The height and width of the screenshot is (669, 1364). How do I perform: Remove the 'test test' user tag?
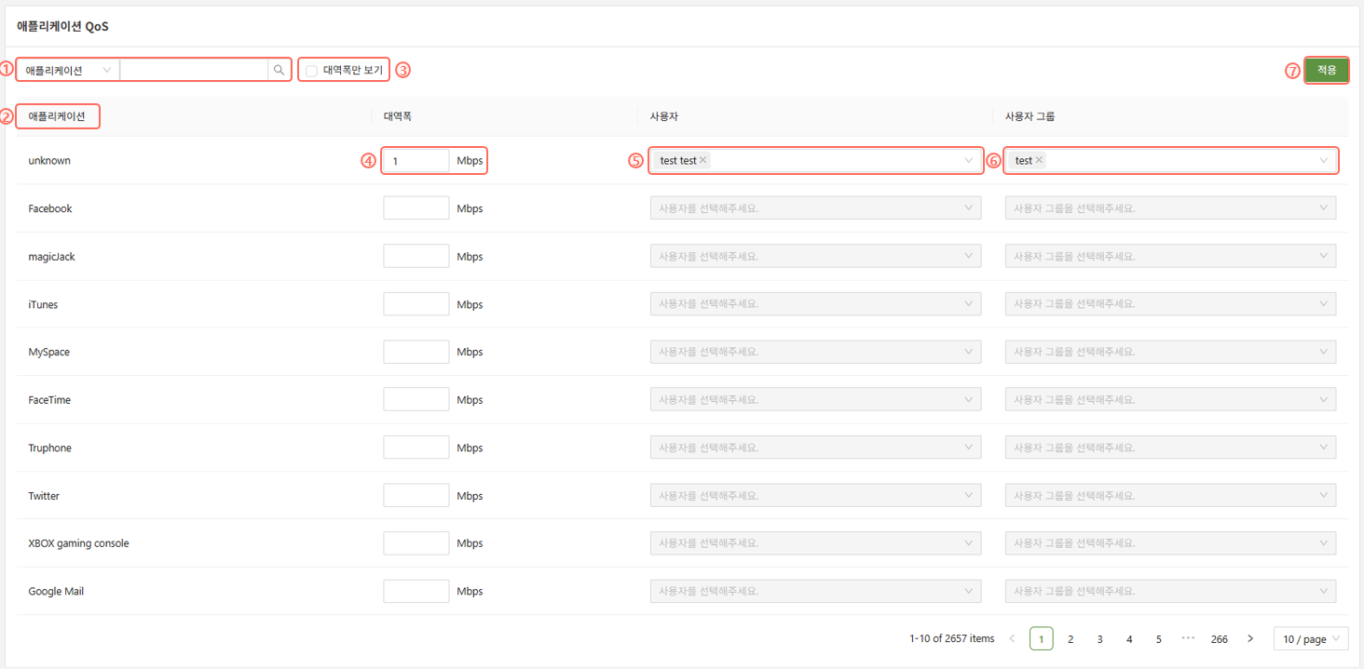click(x=703, y=160)
